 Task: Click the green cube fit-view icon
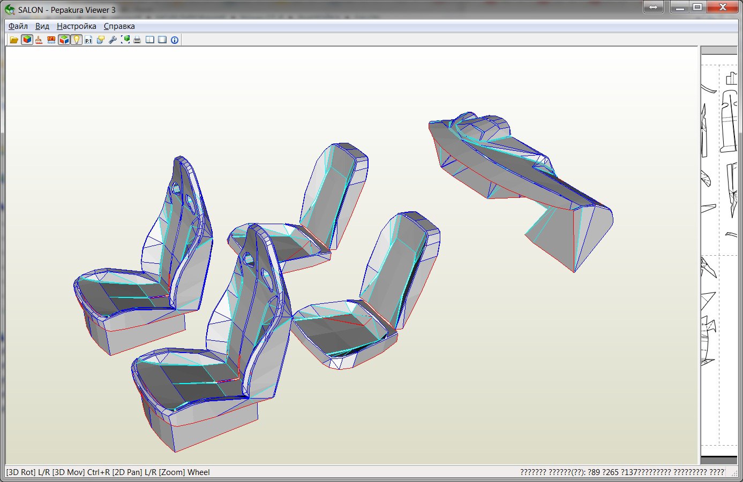pyautogui.click(x=125, y=40)
